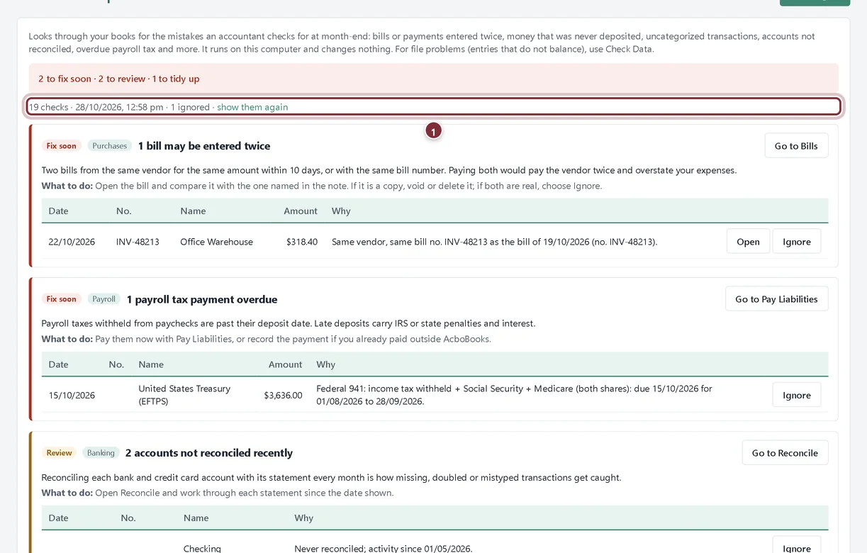Click Go to Pay Liabilities
Screen dimensions: 867x553
(776, 299)
